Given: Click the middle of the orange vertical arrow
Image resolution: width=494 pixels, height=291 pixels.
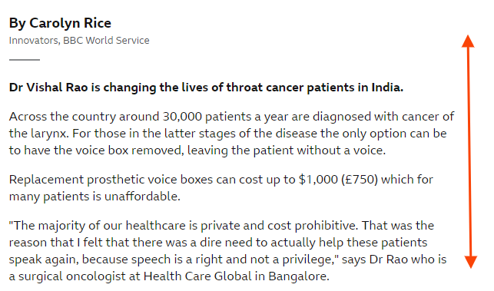Looking at the screenshot, I should tap(469, 151).
